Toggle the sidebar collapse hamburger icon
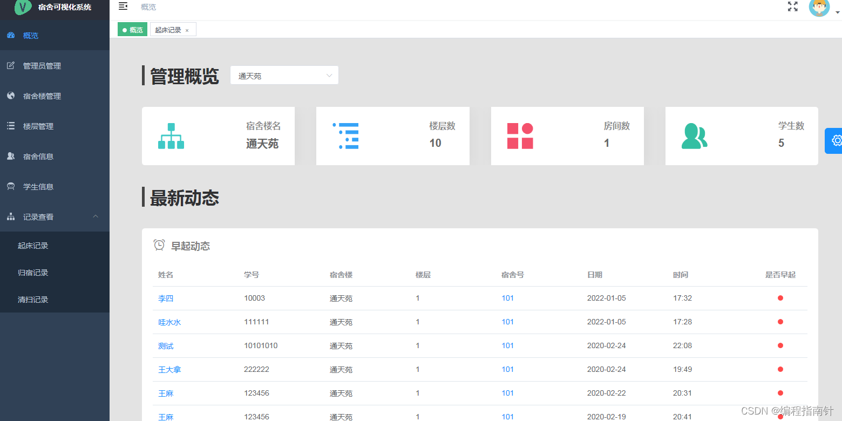Screen dimensions: 842x421 pos(123,6)
